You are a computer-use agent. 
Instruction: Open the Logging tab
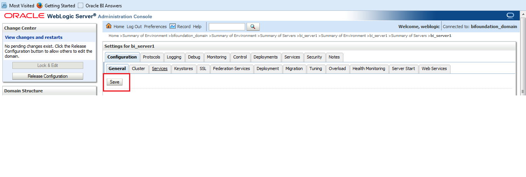tap(174, 57)
